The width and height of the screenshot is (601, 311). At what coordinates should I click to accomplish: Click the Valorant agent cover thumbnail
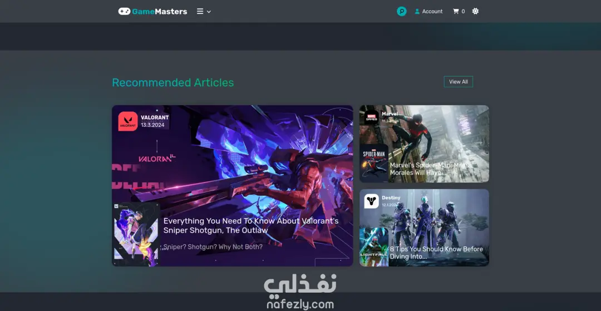point(136,234)
